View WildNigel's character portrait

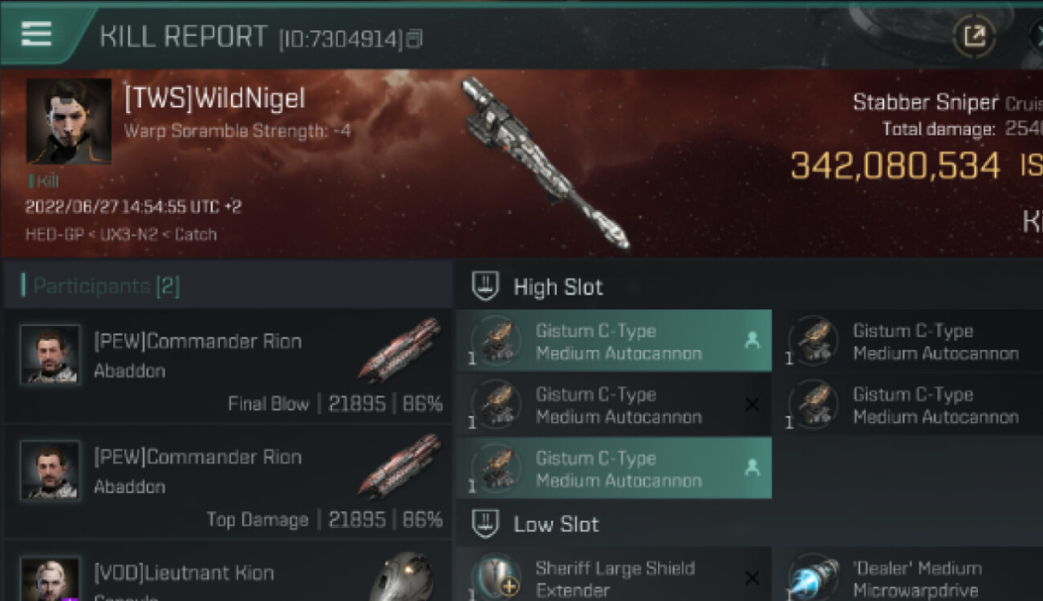[x=69, y=121]
